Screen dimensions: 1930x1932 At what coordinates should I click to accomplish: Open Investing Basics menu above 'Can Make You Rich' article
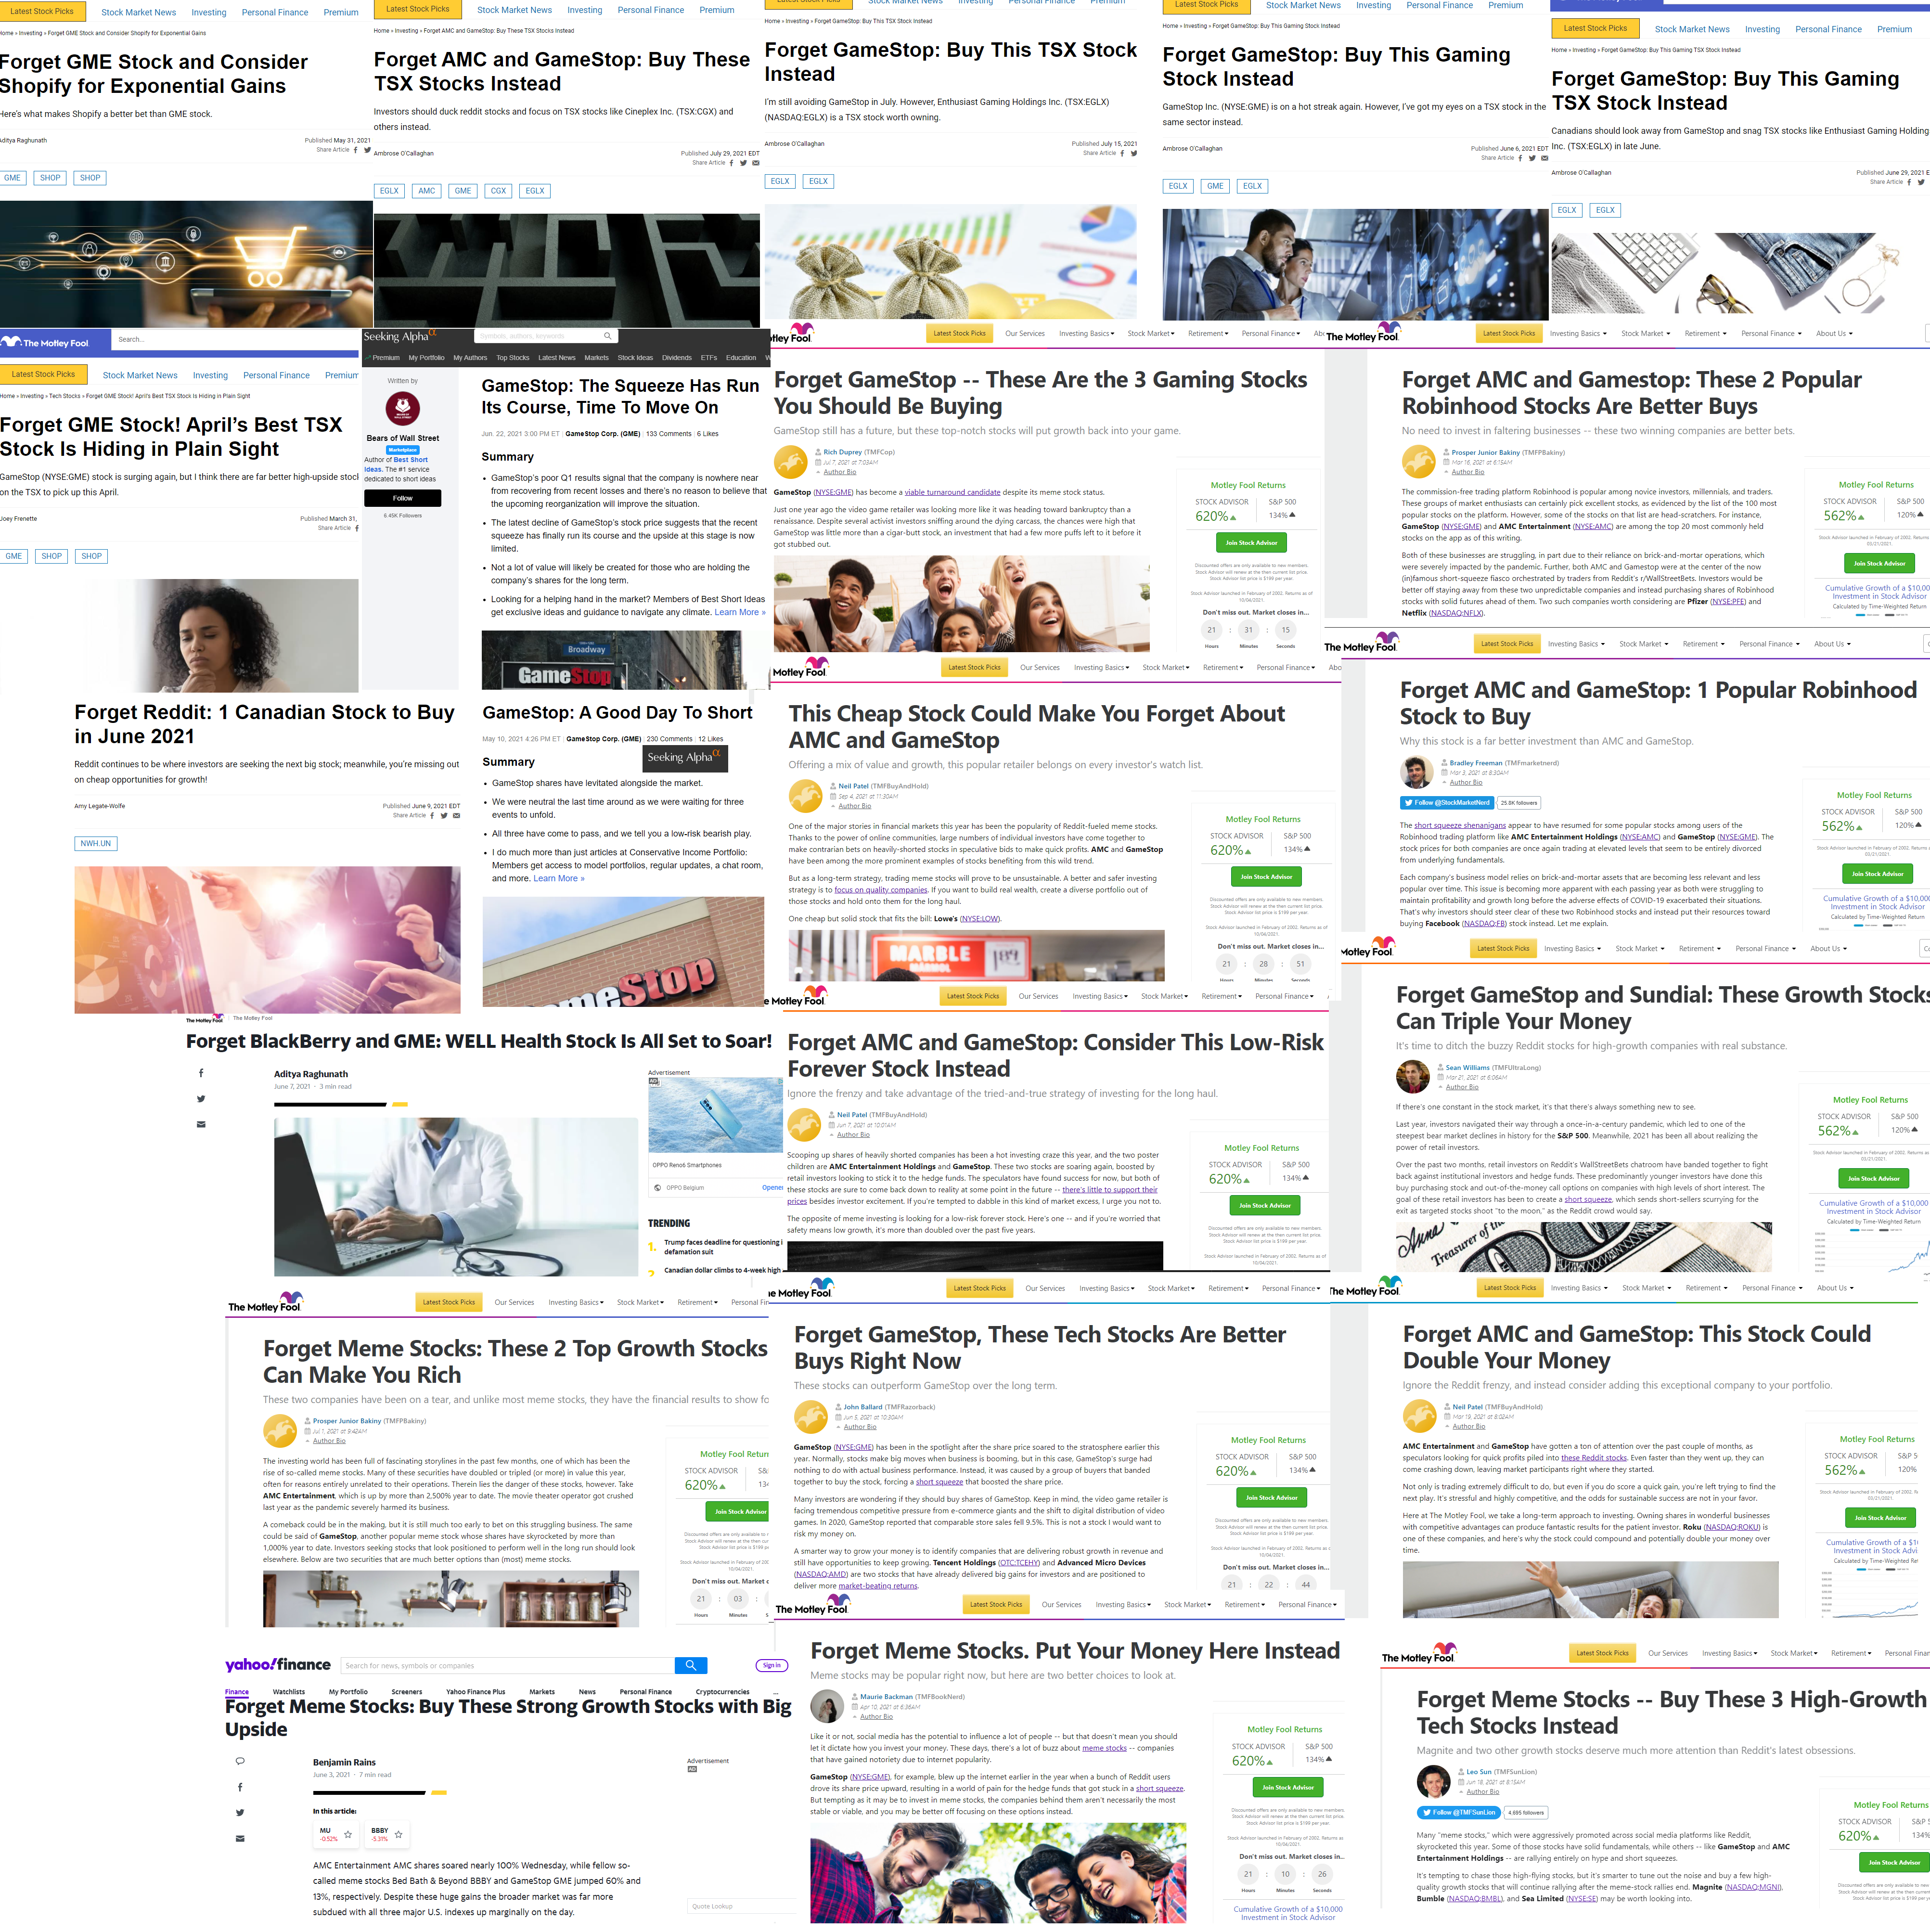click(x=575, y=1302)
